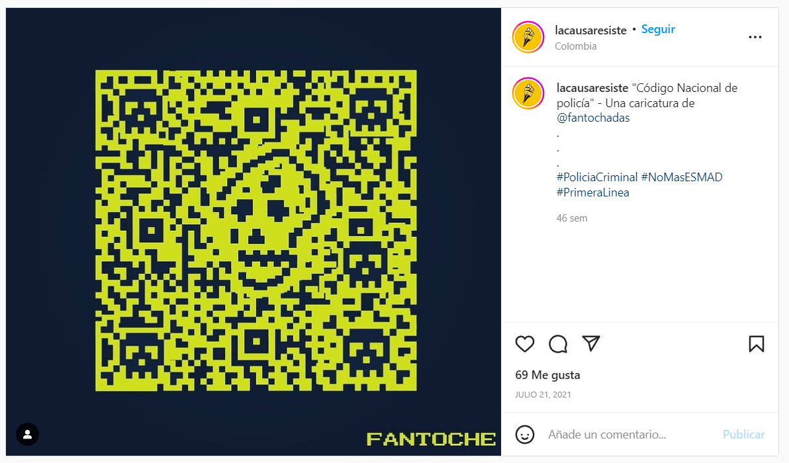Open the #NoMasESMAD hashtag

pos(681,177)
